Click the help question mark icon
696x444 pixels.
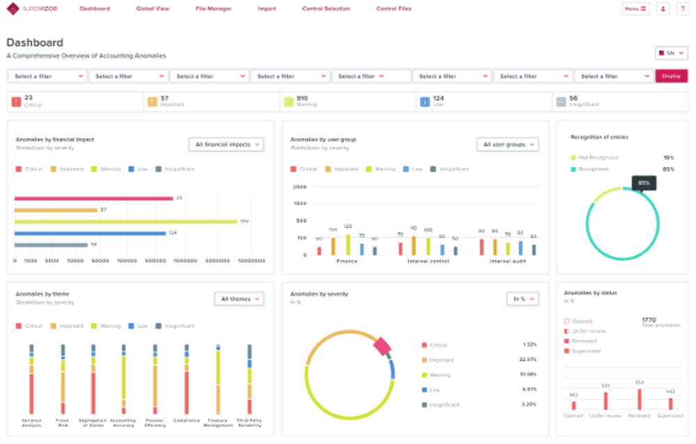coord(682,8)
